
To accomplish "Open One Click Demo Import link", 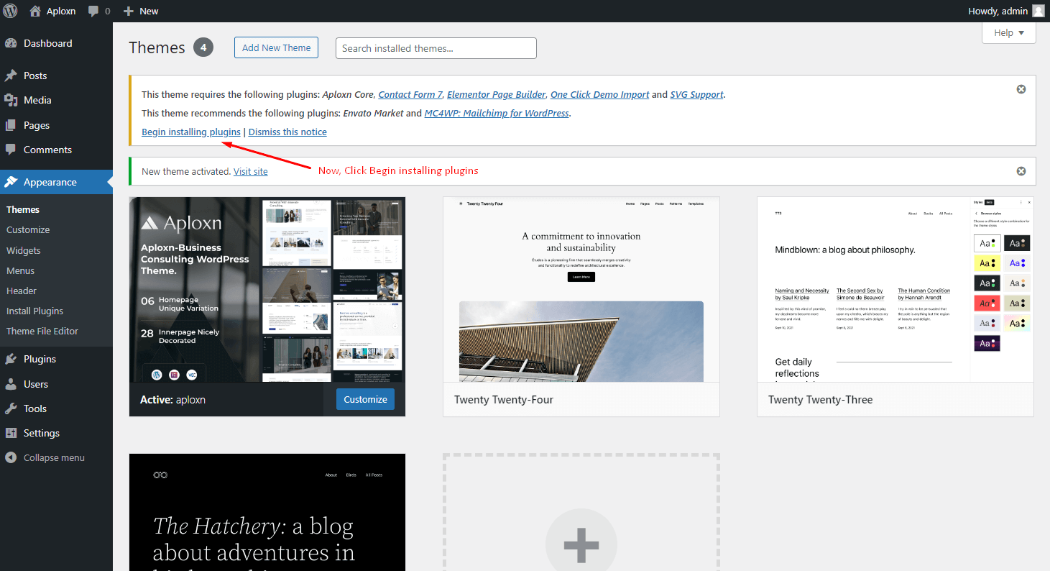I will coord(599,94).
